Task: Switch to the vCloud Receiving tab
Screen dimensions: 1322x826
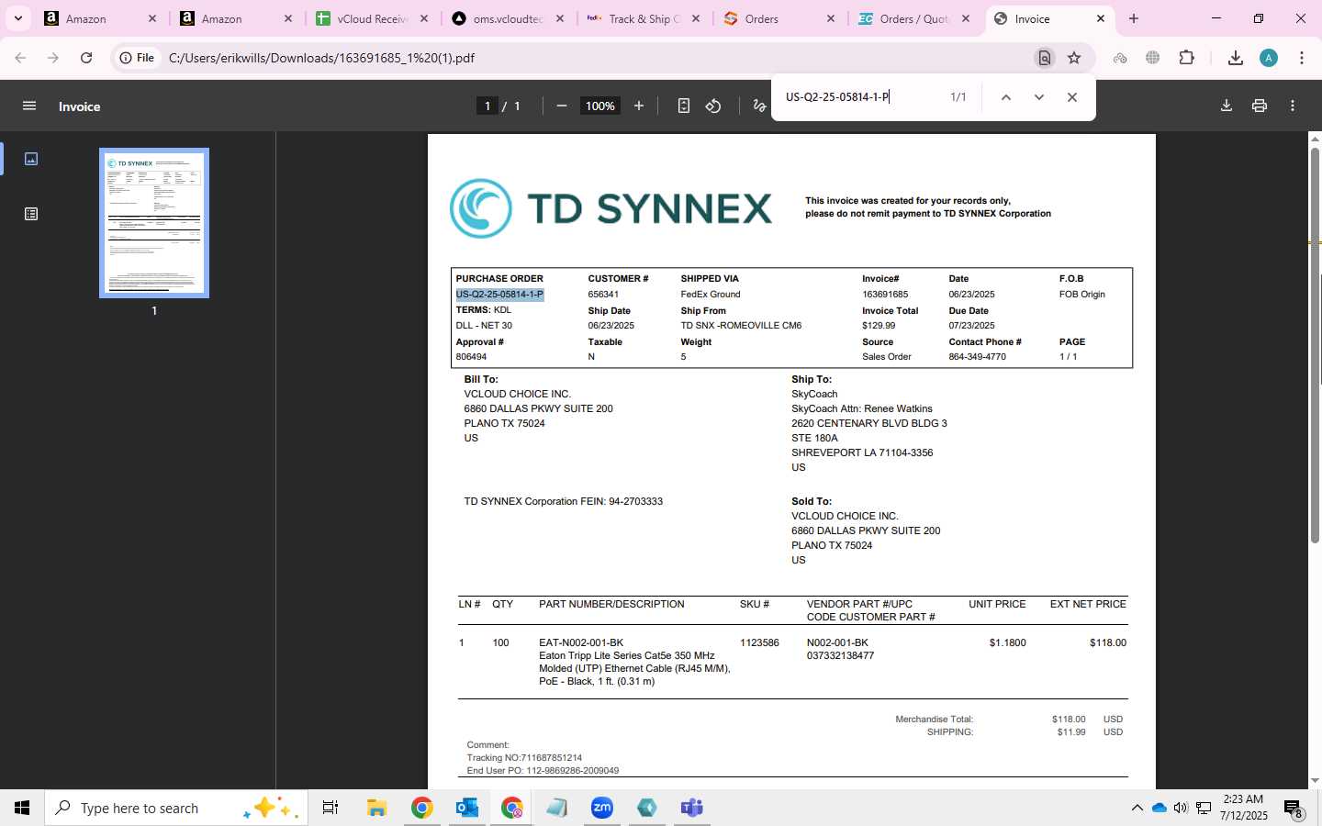Action: click(x=371, y=18)
